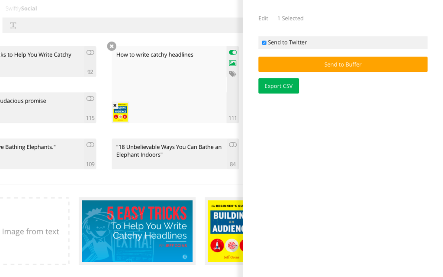Image resolution: width=443 pixels, height=277 pixels.
Task: Click character count 115
Action: click(90, 118)
